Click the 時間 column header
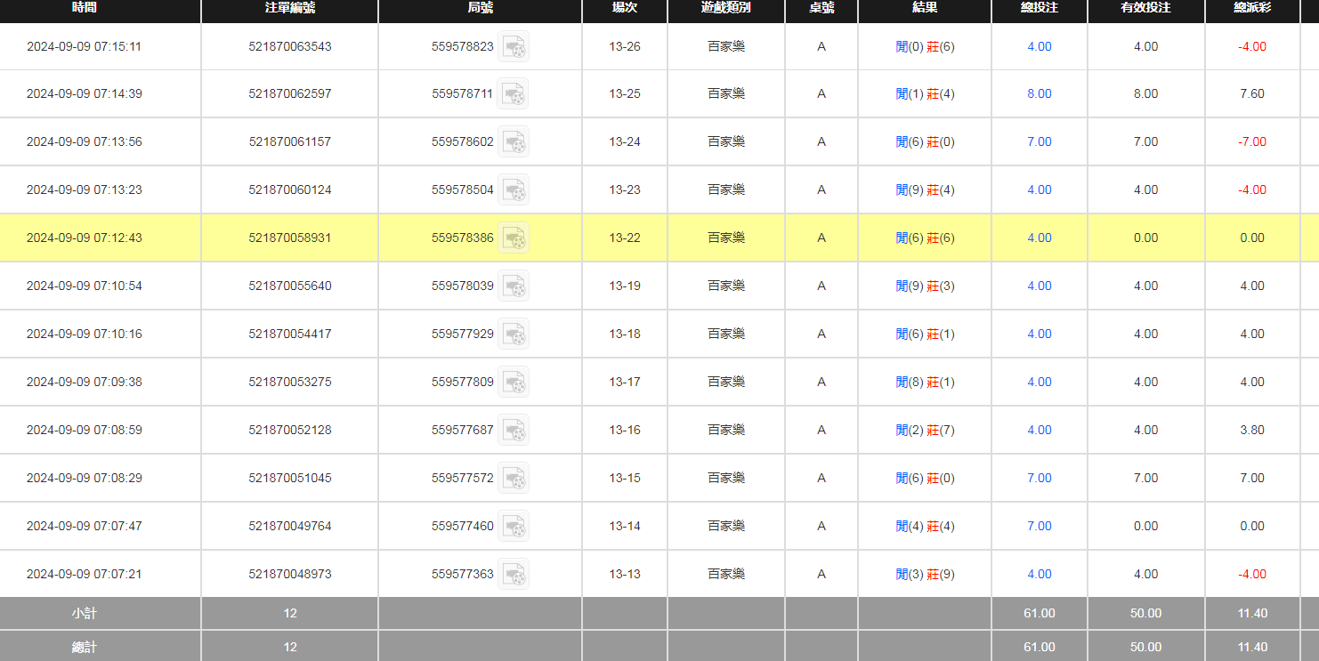Viewport: 1319px width, 661px height. pyautogui.click(x=85, y=8)
